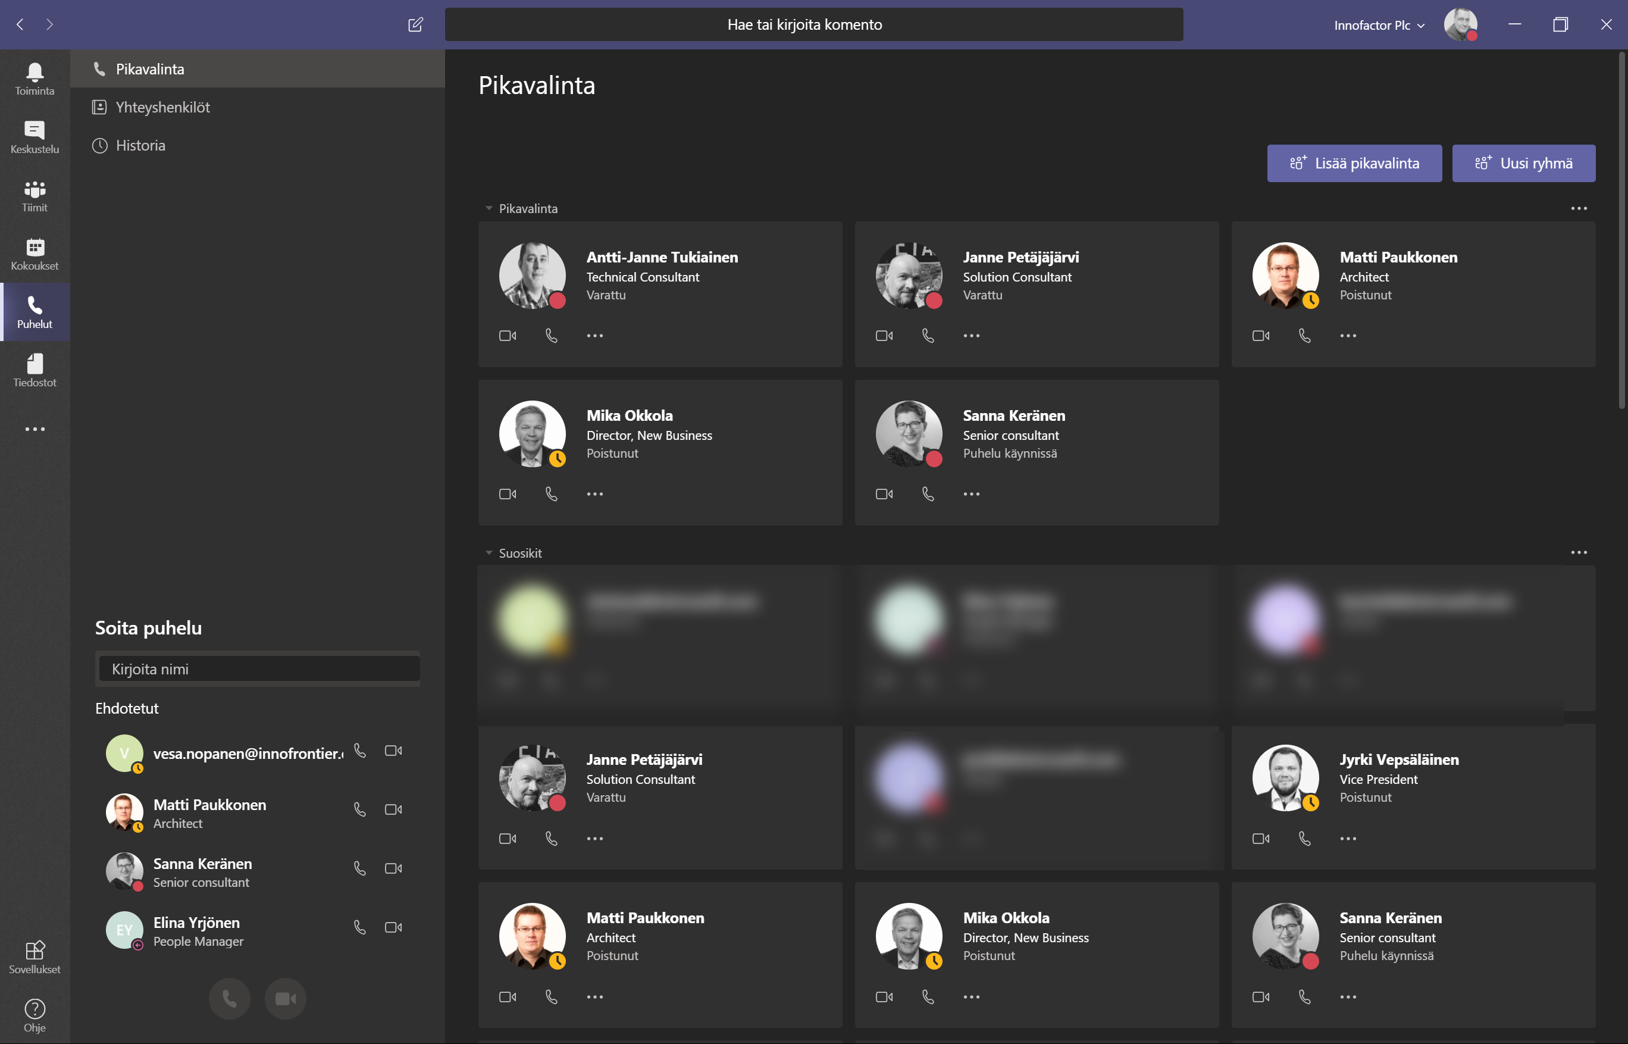The height and width of the screenshot is (1044, 1628).
Task: Go to Tiimit teams icon
Action: 35,195
